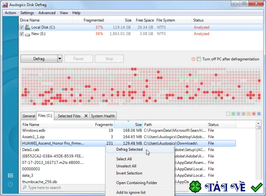
Task: Click the Free Space column header
Action: pos(144,20)
